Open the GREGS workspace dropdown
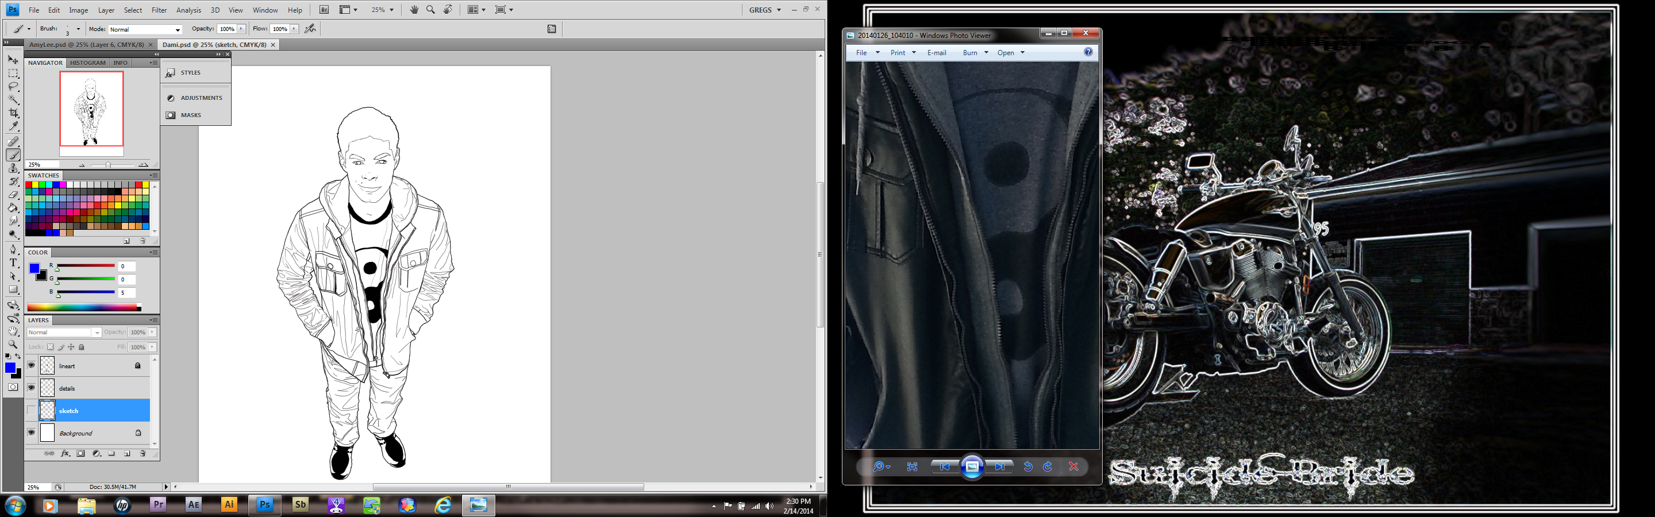 (765, 10)
